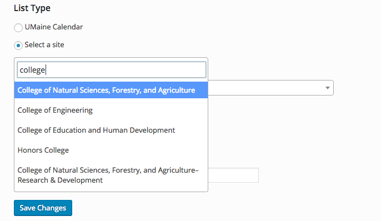Select the UMaine Calendar radio button
381x221 pixels.
pyautogui.click(x=18, y=28)
